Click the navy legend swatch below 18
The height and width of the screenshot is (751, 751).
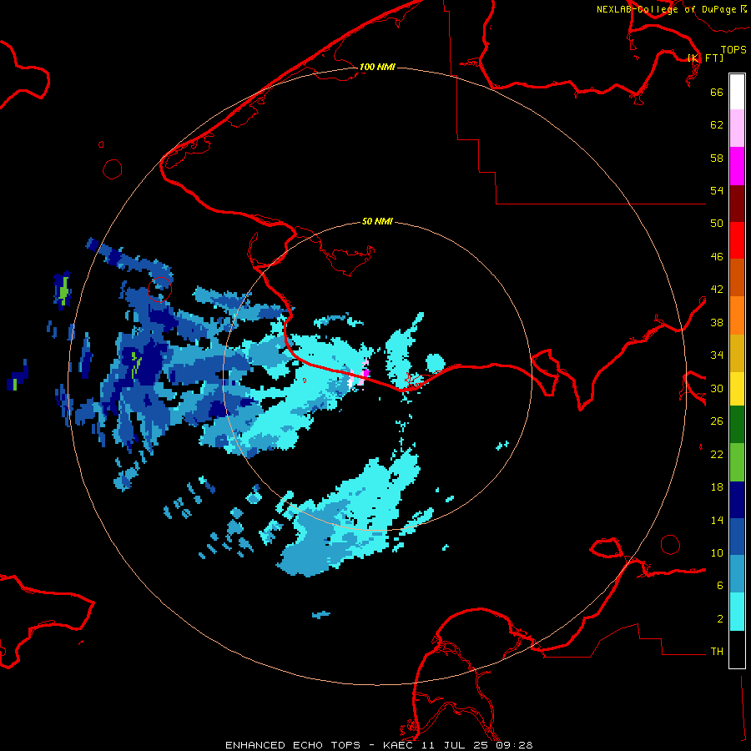[737, 500]
